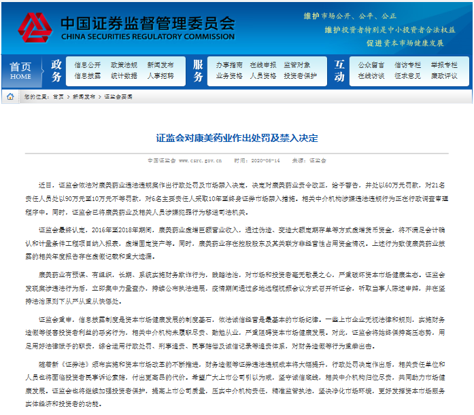Go to 投资者保护 page
474x415 pixels.
click(x=300, y=76)
